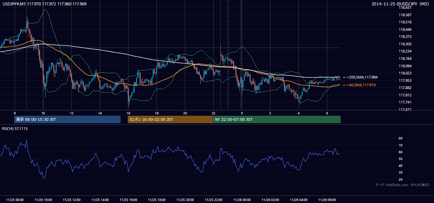Click the 118.657 price axis label
Image resolution: width=434 pixels, height=203 pixels.
click(405, 7)
